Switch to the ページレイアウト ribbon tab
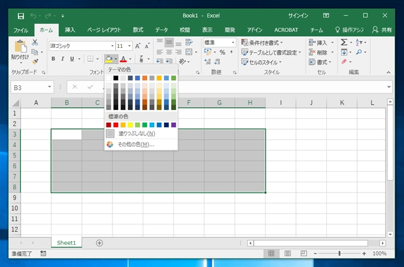 point(104,30)
